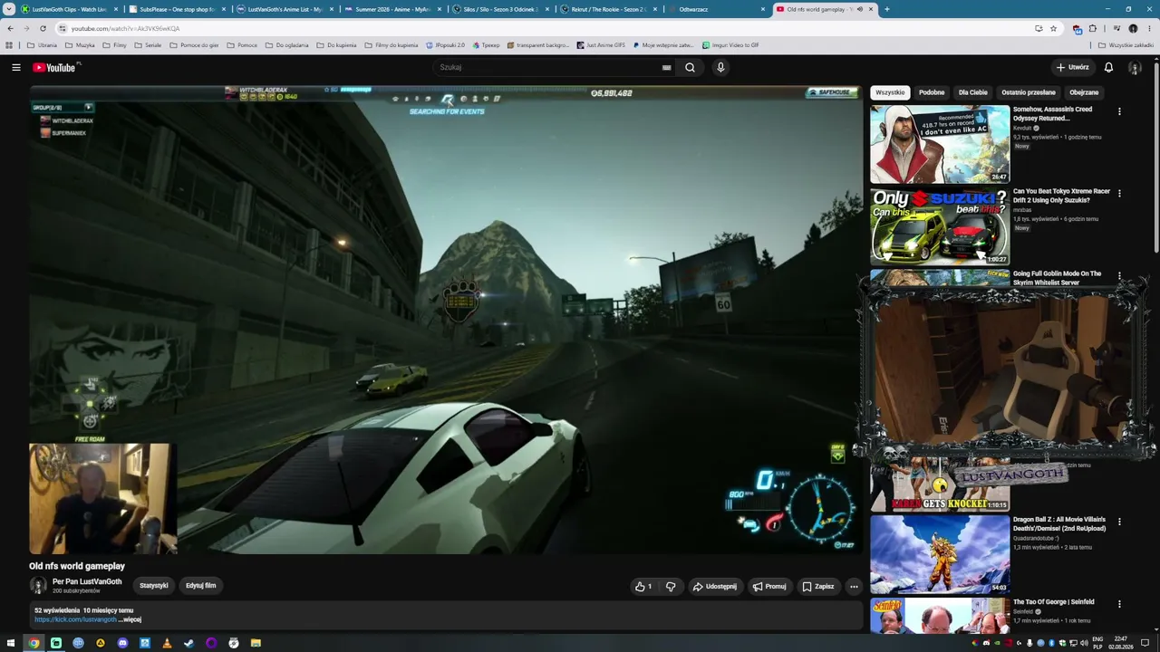Open options for the Dragon Ball Z video
Image resolution: width=1160 pixels, height=652 pixels.
pyautogui.click(x=1119, y=522)
